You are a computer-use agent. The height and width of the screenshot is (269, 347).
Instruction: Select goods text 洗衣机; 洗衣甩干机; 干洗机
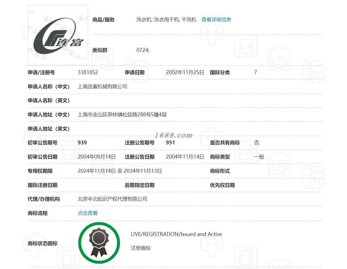tap(166, 20)
